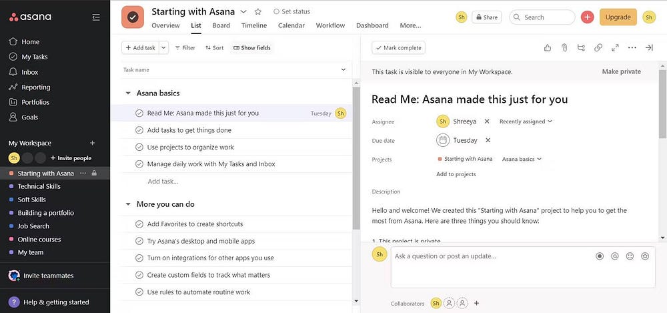Open the Timeline tab

[254, 25]
